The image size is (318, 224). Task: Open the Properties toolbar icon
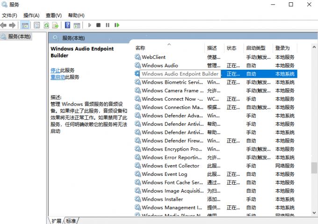coord(36,25)
